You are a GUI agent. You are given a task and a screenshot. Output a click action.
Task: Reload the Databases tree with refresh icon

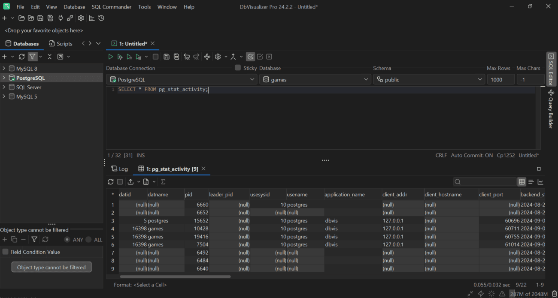22,57
